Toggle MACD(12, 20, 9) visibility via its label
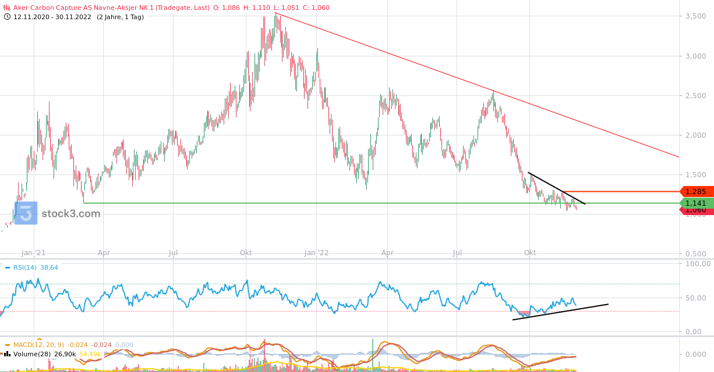 38,344
